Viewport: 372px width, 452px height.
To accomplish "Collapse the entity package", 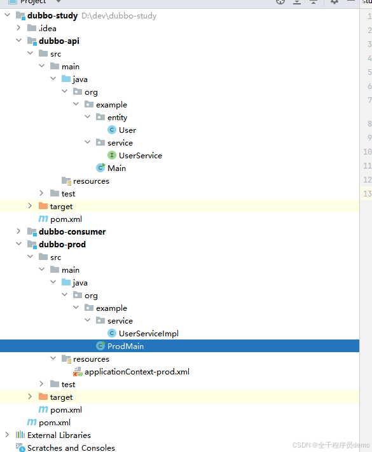I will click(88, 116).
